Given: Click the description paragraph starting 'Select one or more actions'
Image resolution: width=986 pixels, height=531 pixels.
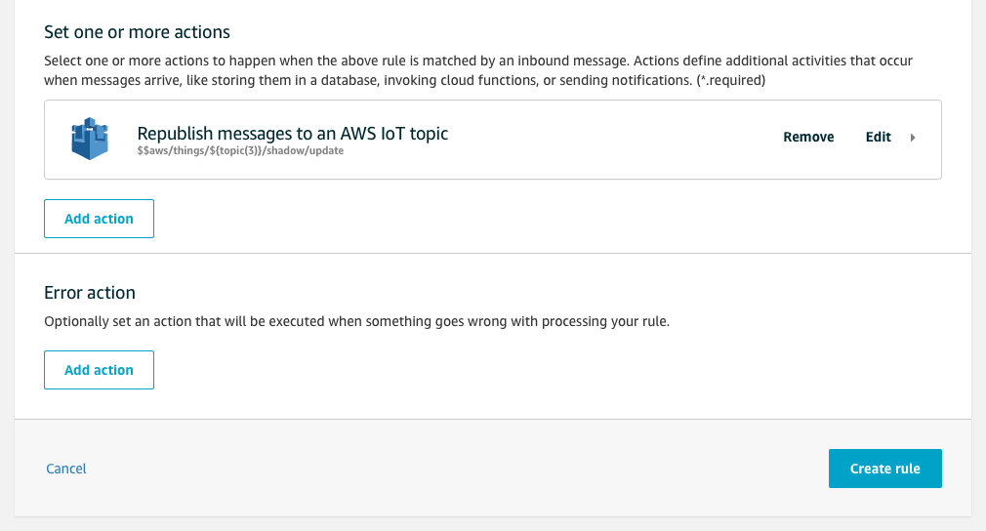Looking at the screenshot, I should [390, 61].
